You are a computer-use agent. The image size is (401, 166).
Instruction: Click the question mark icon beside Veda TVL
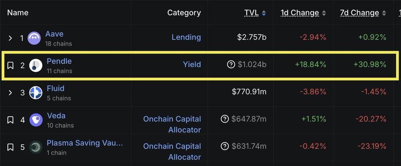tap(225, 119)
